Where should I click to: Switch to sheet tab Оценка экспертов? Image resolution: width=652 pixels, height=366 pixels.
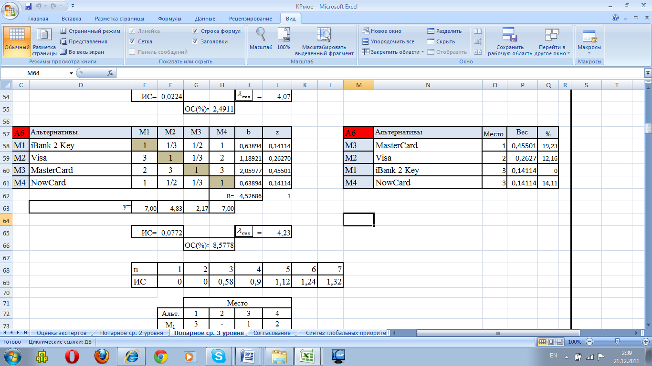pos(62,333)
